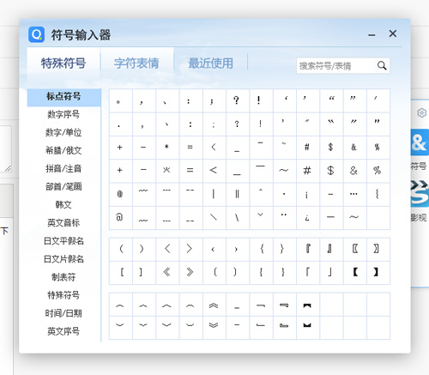
Task: Insert the large ampersand & symbol
Action: point(353,171)
